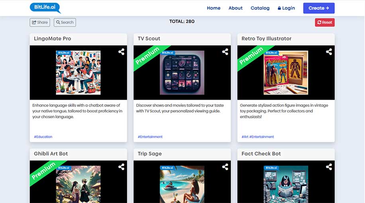Screen dimensions: 365x203
Task: Open the Ghibli Art Bot thumbnail
Action: click(x=78, y=184)
